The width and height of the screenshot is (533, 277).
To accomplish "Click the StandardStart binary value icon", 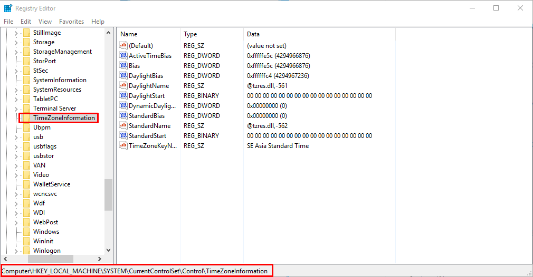I will tap(123, 136).
